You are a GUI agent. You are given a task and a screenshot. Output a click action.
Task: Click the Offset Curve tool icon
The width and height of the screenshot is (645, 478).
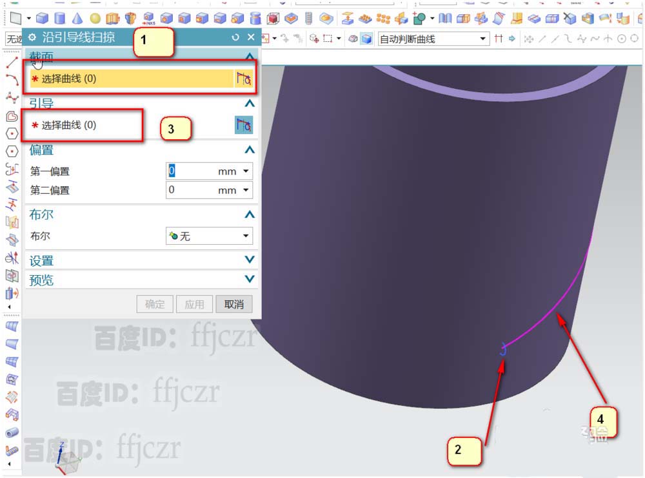pyautogui.click(x=12, y=169)
